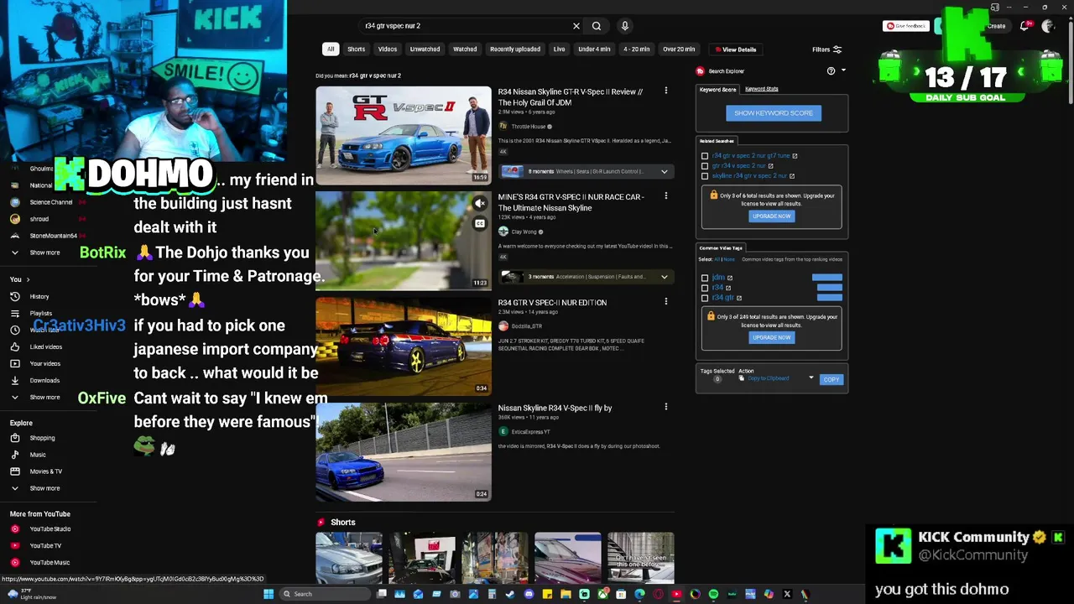Open Downloads in the sidebar
The width and height of the screenshot is (1074, 604).
pos(44,380)
